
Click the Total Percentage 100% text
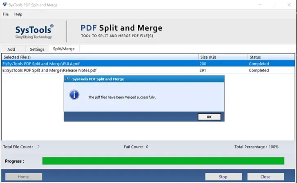(257, 147)
